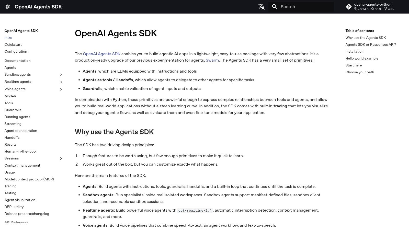Expand the Sessions section chevron
Viewport: 409px width, 230px height.
click(x=61, y=158)
